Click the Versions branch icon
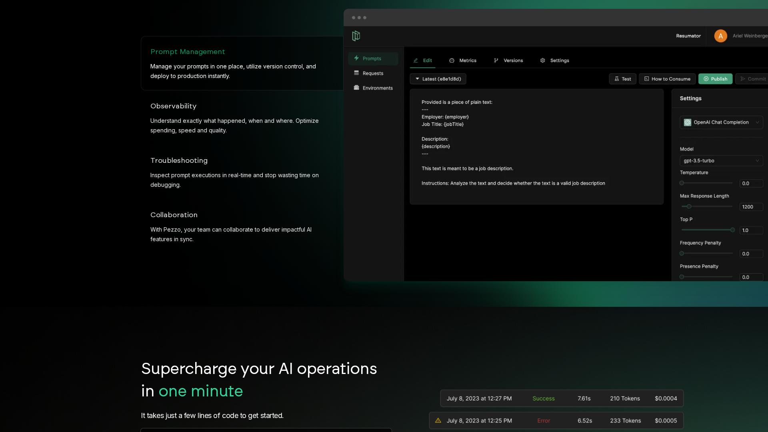 (496, 60)
